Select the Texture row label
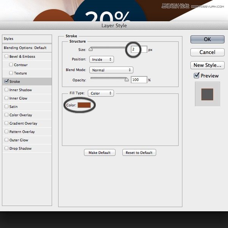Viewport: 228px width, 228px height. [x=21, y=73]
